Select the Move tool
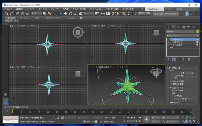Viewport: 202px width, 126px height. coord(66,14)
